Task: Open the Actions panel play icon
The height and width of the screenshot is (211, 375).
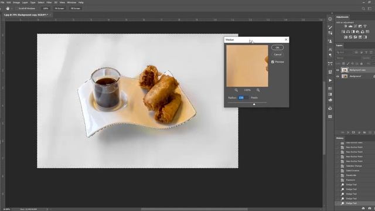Action: click(x=330, y=80)
